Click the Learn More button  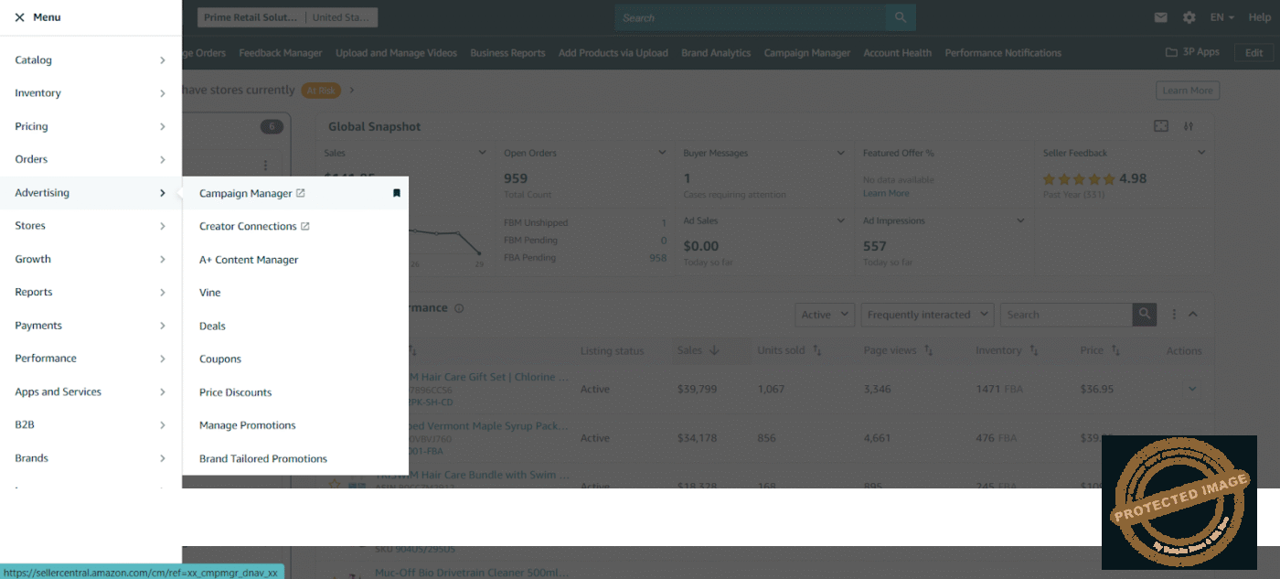pyautogui.click(x=1187, y=91)
